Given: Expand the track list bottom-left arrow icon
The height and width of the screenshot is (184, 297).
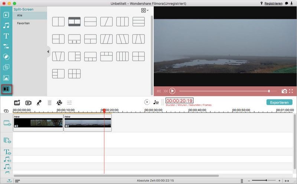Looking at the screenshot, I should tap(9, 181).
